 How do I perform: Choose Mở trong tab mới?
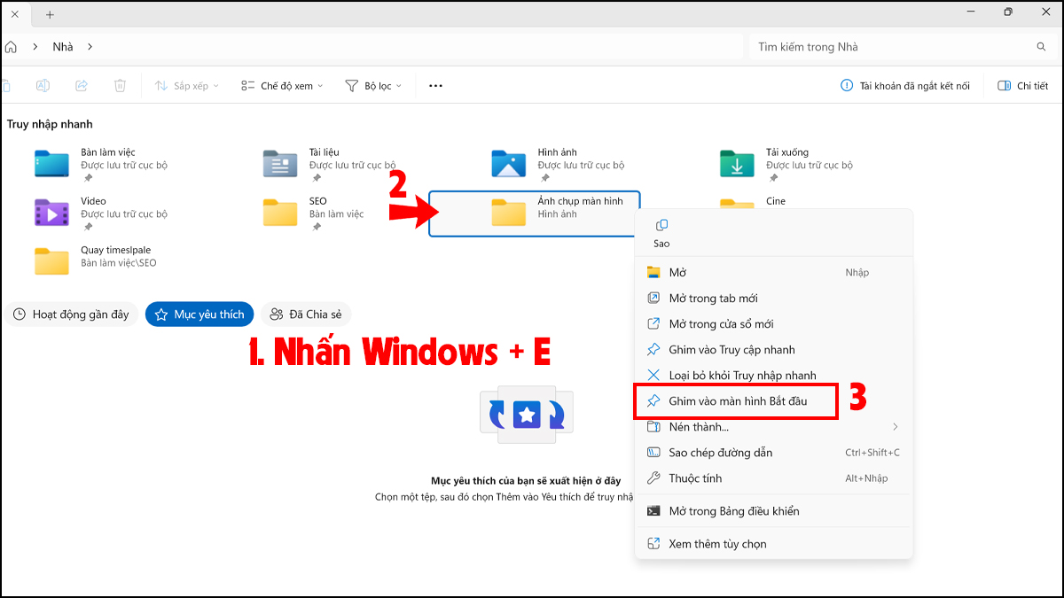pyautogui.click(x=773, y=299)
